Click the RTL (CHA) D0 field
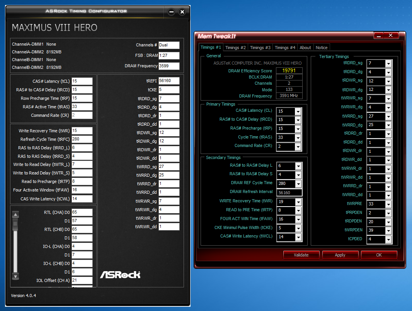Image resolution: width=412 pixels, height=311 pixels. (82, 212)
